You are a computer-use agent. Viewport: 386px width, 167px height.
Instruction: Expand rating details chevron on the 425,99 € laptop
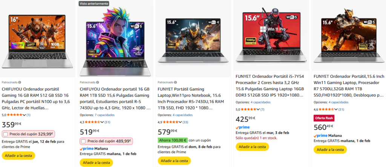click(x=258, y=109)
